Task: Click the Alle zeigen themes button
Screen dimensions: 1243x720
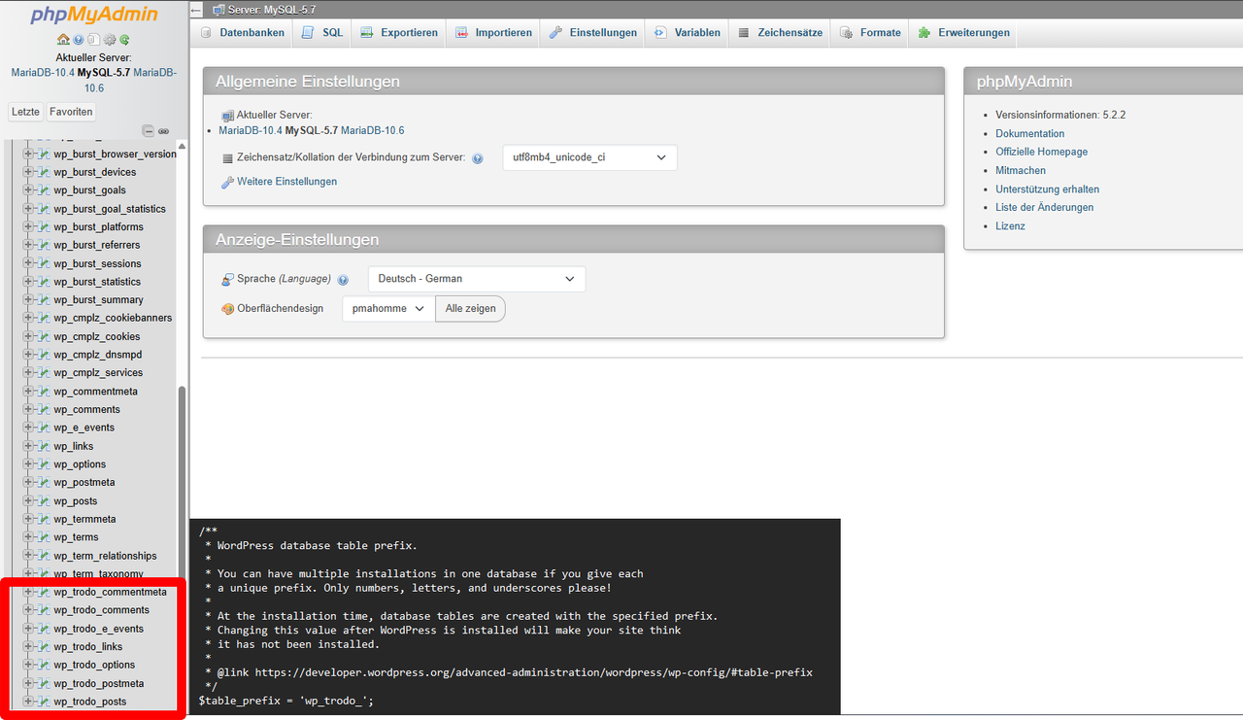Action: coord(470,309)
